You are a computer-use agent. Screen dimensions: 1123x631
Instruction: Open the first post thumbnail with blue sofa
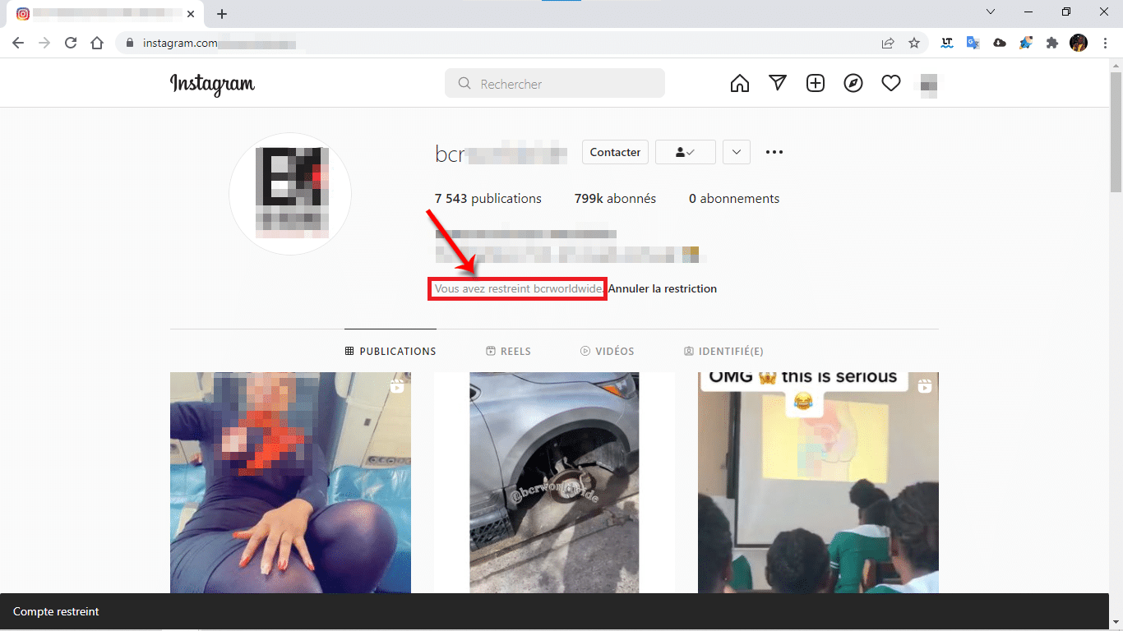tap(290, 482)
